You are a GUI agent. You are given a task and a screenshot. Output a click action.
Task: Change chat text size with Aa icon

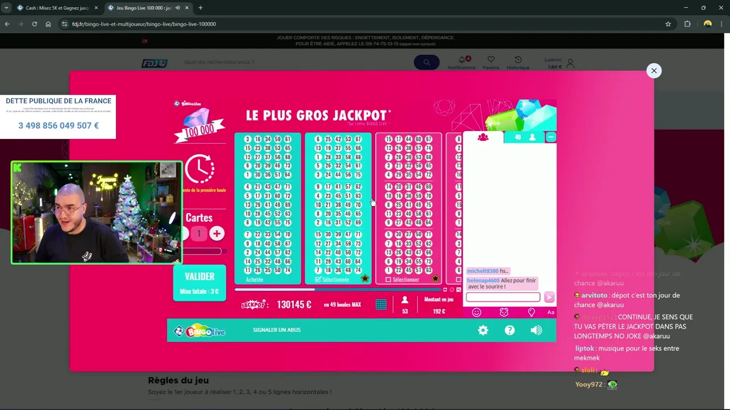pos(550,312)
